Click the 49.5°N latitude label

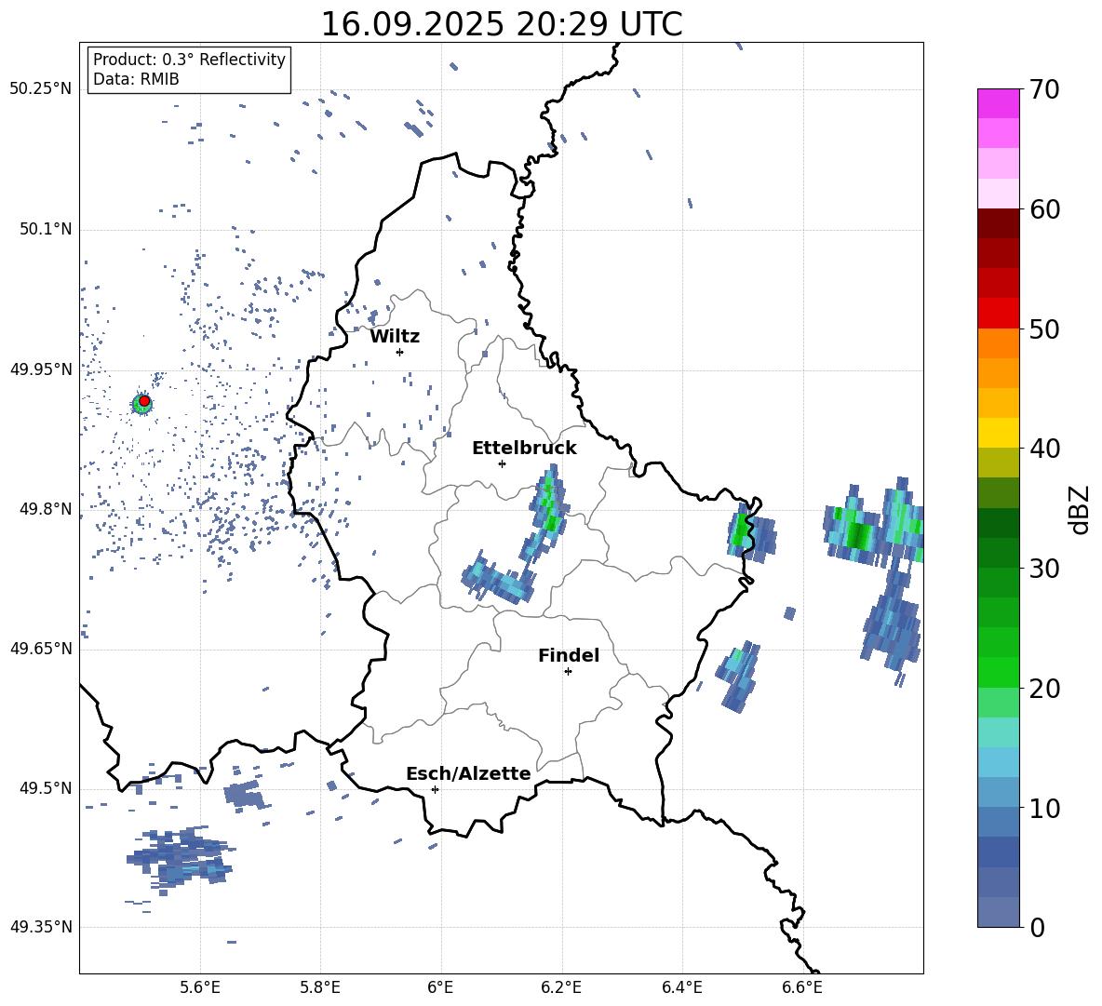click(x=46, y=788)
